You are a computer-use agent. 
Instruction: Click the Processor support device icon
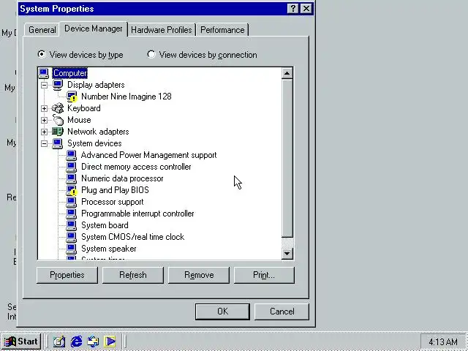click(72, 202)
